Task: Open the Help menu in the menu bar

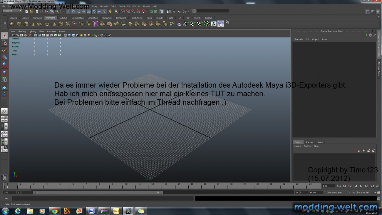Action: [x=155, y=6]
